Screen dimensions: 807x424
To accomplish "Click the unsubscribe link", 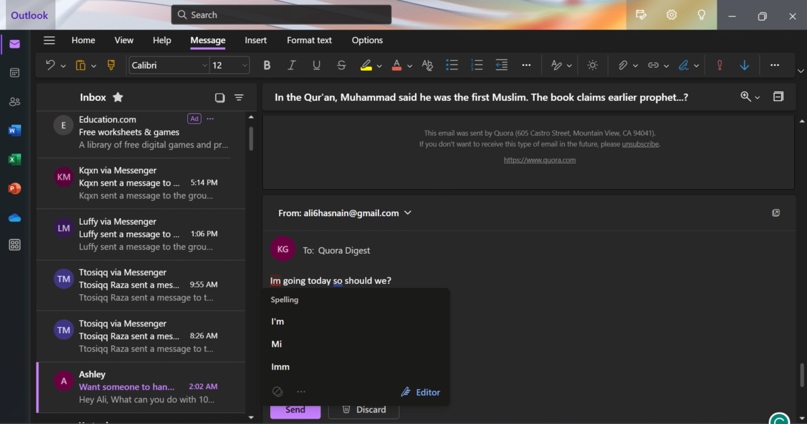I will pos(640,144).
